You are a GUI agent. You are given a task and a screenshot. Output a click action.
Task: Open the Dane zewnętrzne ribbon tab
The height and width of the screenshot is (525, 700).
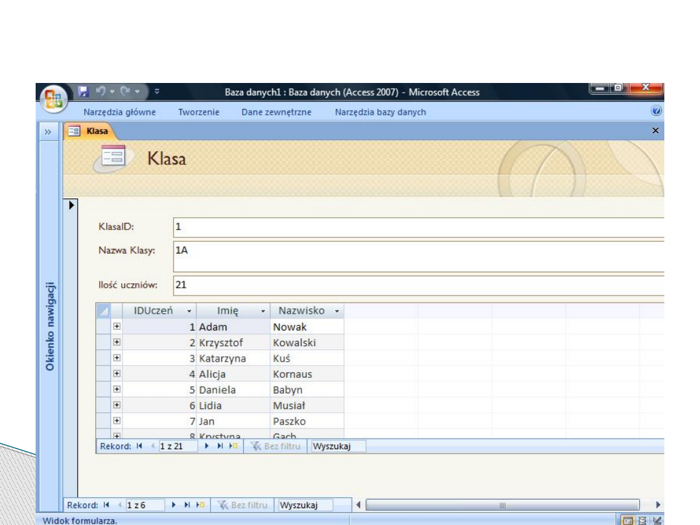pyautogui.click(x=276, y=112)
